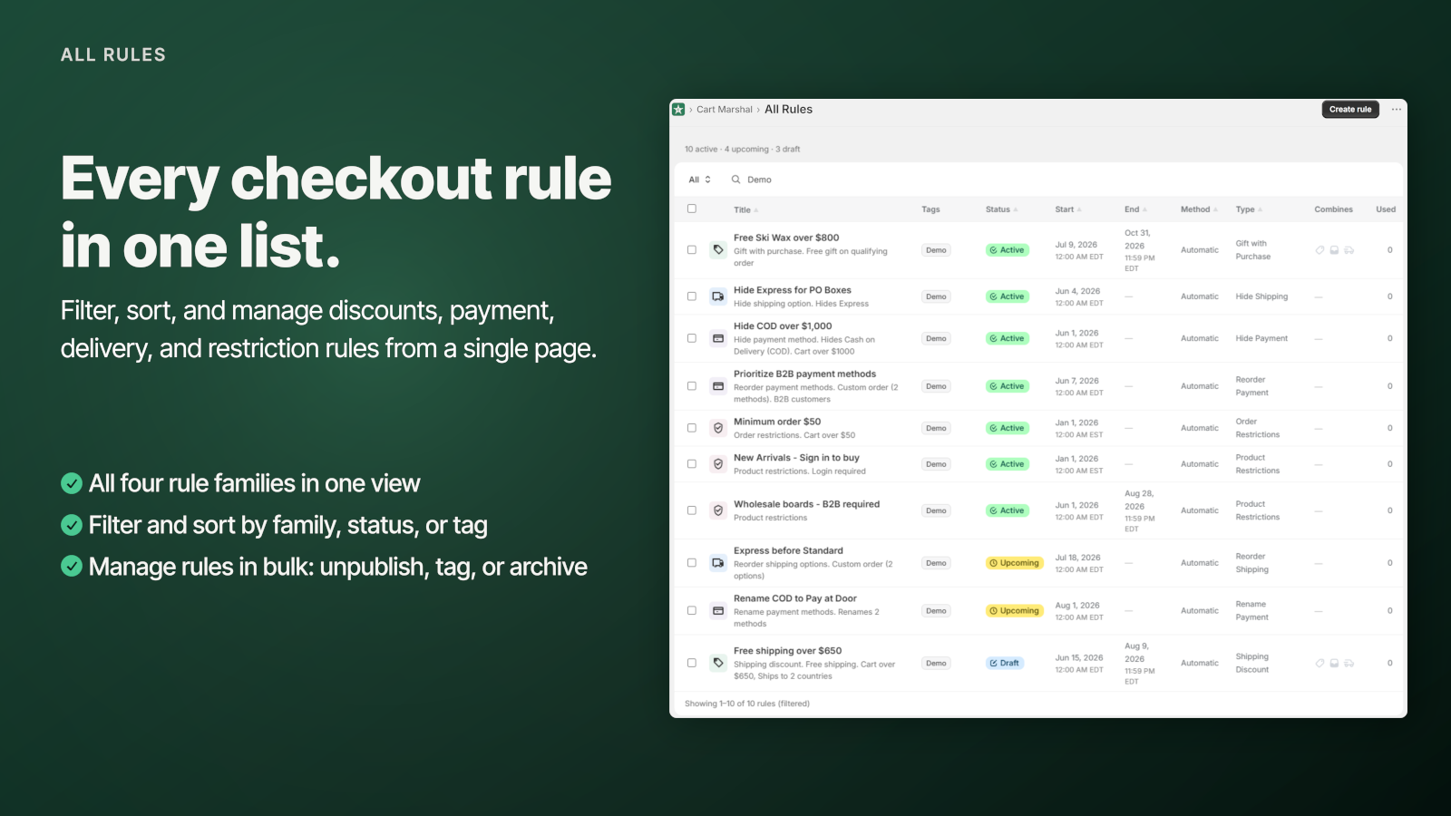Click the Used column header
Viewport: 1451px width, 816px height.
click(1386, 209)
